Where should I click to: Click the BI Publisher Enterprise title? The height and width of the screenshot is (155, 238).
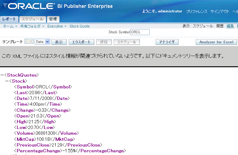pyautogui.click(x=85, y=6)
